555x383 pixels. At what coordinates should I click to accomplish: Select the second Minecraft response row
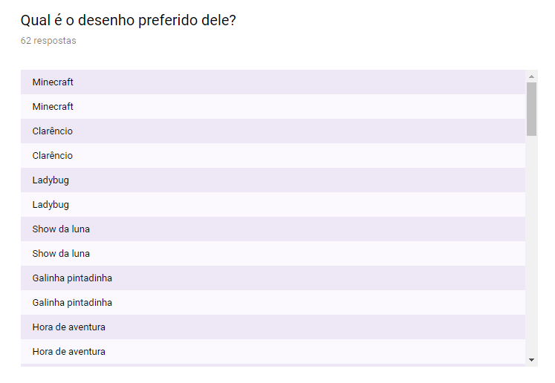pos(273,106)
